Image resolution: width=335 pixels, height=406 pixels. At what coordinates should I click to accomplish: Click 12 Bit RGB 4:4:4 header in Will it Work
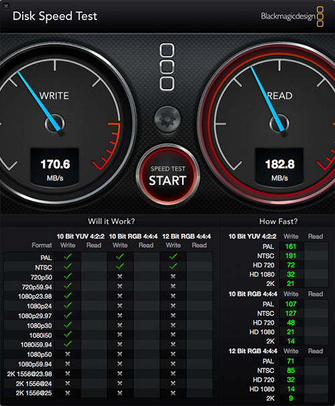tap(186, 236)
